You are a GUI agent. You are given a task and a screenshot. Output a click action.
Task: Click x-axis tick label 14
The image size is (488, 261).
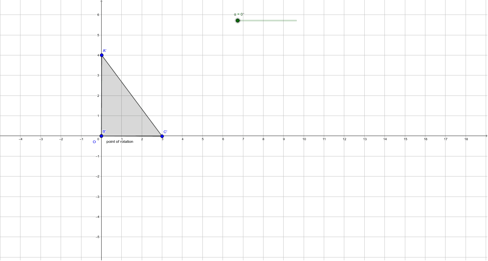click(385, 139)
